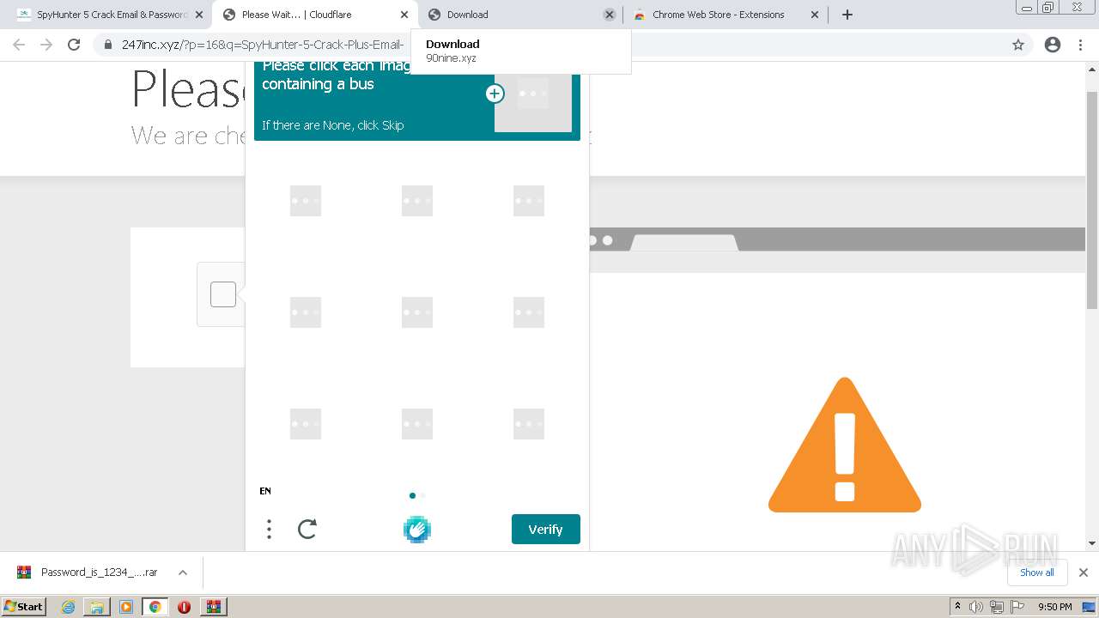This screenshot has height=618, width=1099.
Task: Open WinRAR taskbar icon
Action: [x=213, y=607]
